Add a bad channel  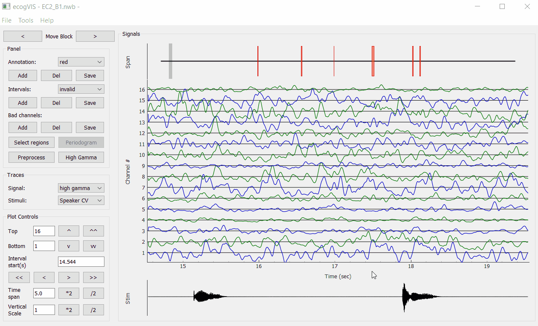(x=23, y=127)
